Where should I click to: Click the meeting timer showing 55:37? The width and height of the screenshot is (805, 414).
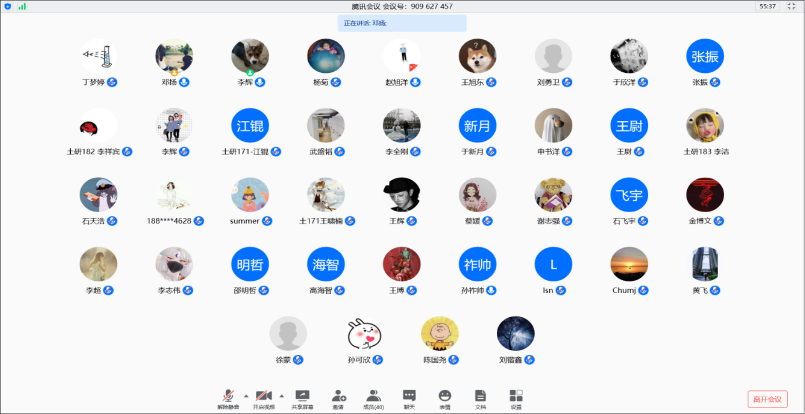[x=767, y=6]
